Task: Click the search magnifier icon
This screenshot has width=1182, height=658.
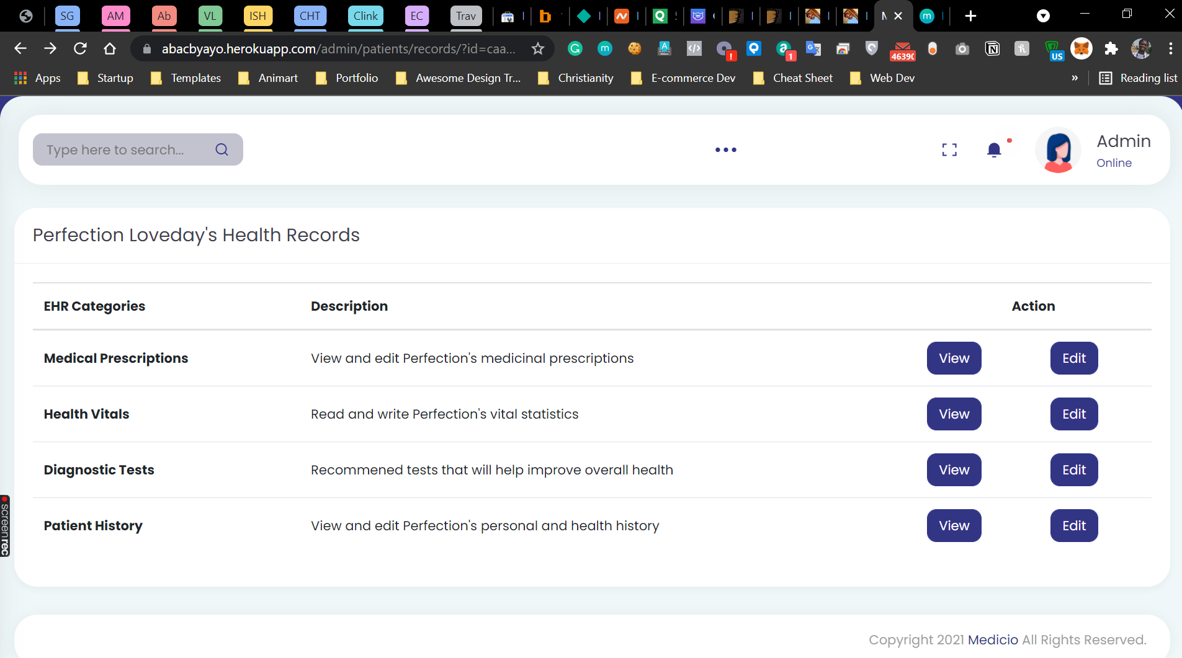Action: [x=222, y=149]
